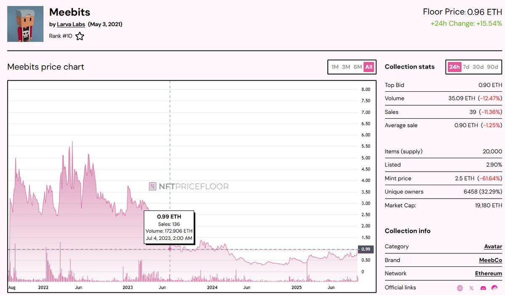The height and width of the screenshot is (295, 505).
Task: Switch collection stats to 7d
Action: (x=466, y=67)
